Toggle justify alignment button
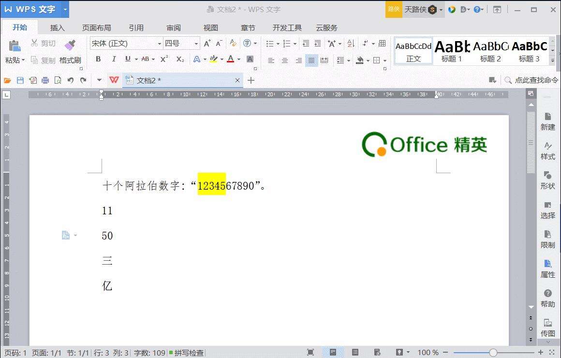The height and width of the screenshot is (358, 561). click(x=311, y=60)
